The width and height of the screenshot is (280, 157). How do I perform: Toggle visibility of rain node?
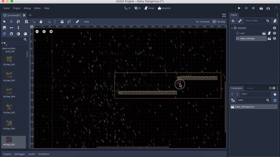click(274, 33)
